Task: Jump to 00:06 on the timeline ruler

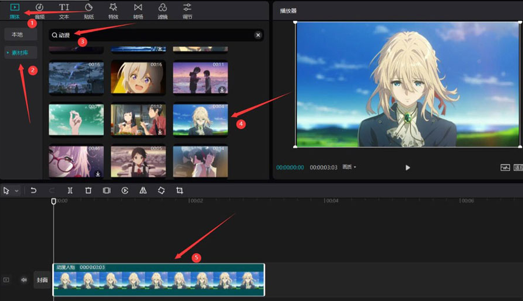Action: [466, 201]
